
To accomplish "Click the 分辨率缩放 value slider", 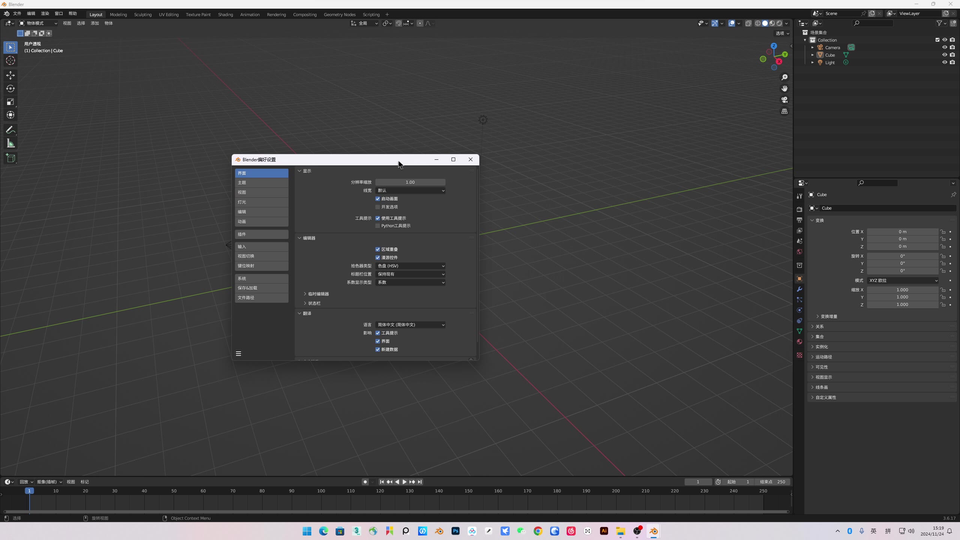I will coord(410,182).
